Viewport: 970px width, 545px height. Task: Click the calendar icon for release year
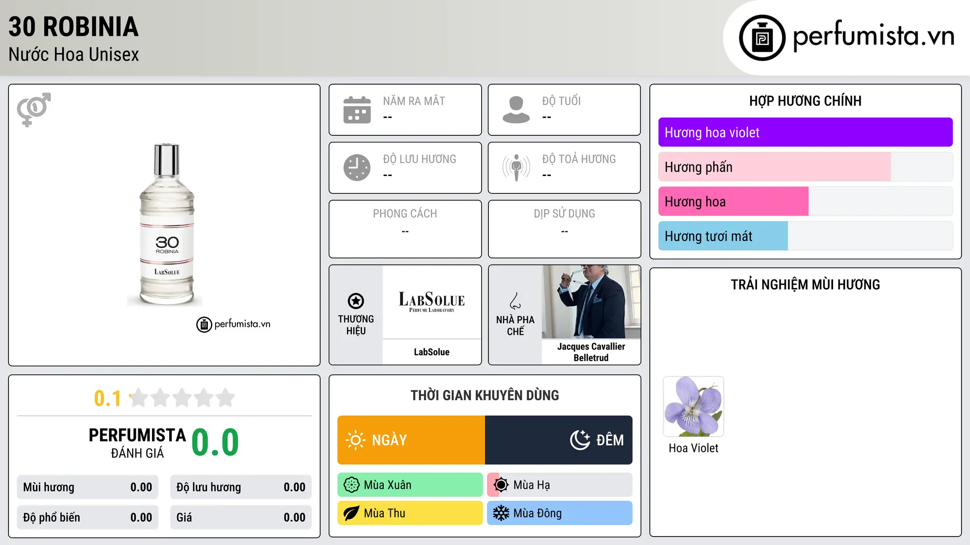tap(357, 110)
